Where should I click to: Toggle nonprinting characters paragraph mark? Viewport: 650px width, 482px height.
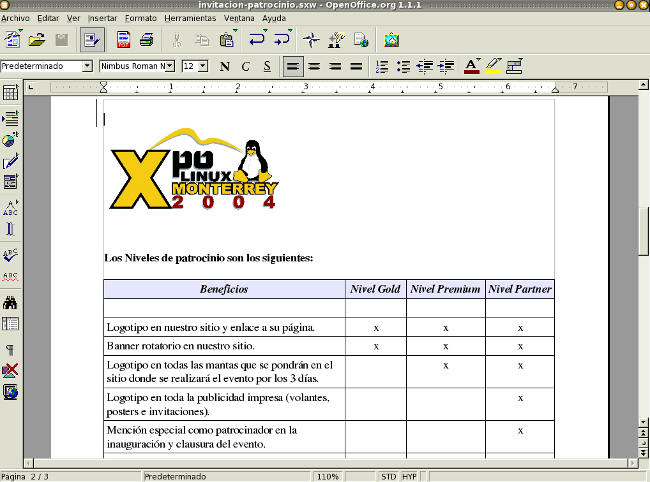(x=10, y=349)
